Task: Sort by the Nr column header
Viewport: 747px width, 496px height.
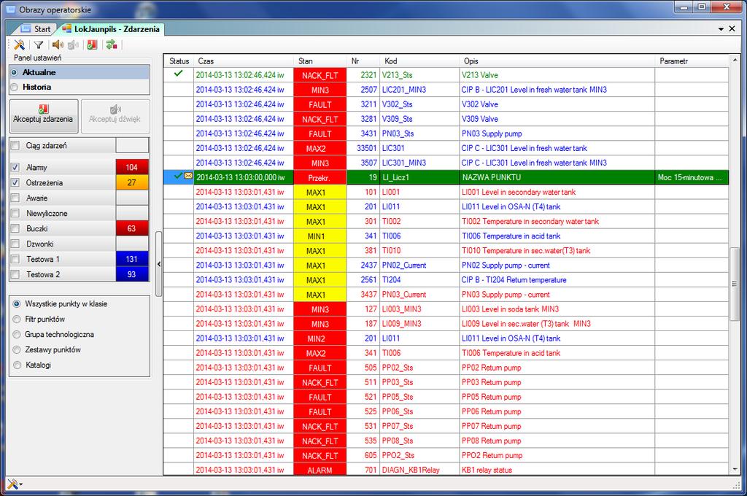Action: [x=363, y=61]
